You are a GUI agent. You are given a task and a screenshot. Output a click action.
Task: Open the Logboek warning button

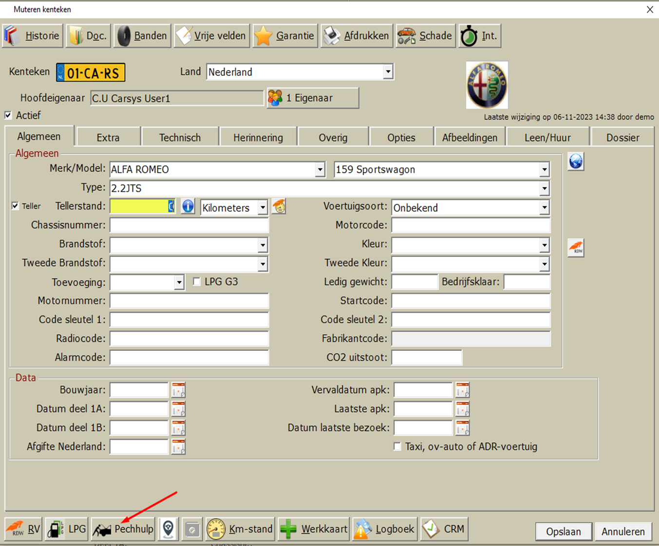coord(385,529)
